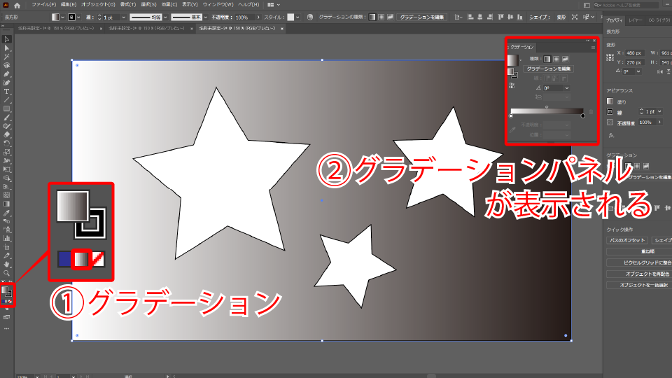
Task: Select the Direct Selection tool
Action: pos(6,48)
